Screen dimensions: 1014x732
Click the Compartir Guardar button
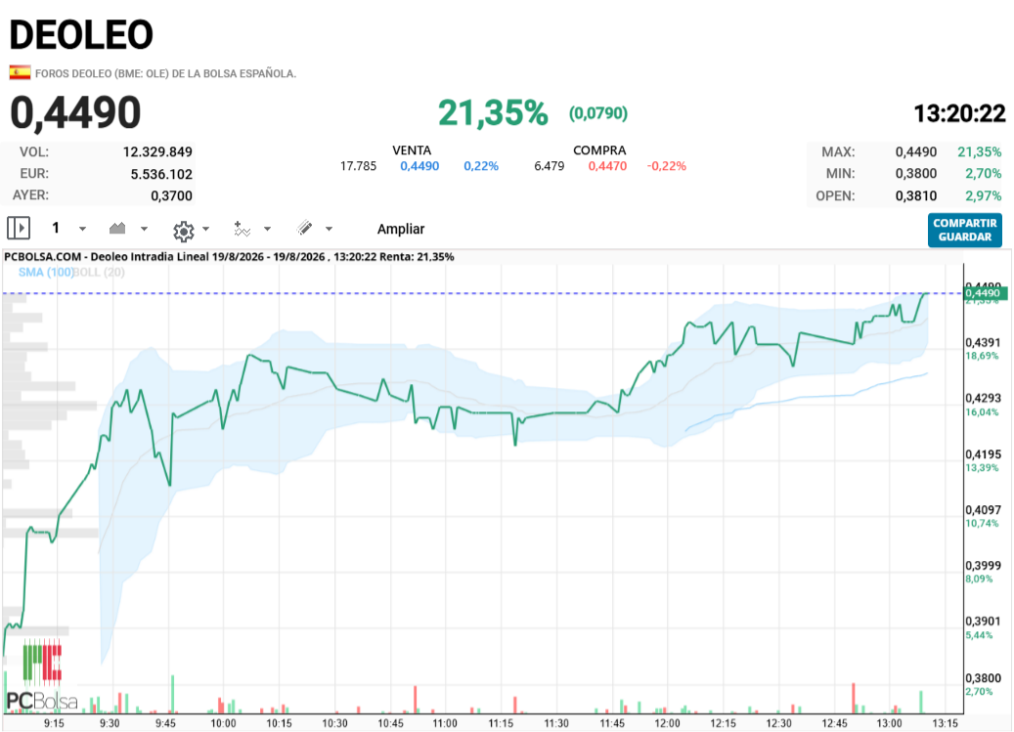pos(965,230)
